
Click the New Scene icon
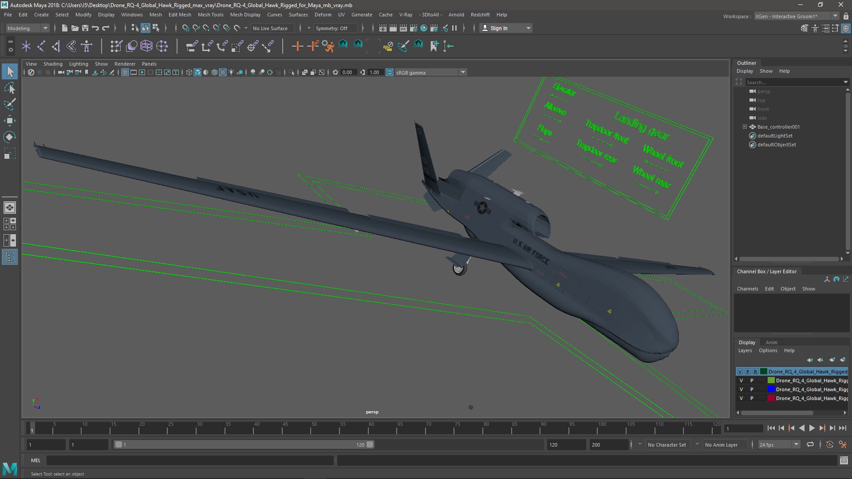(x=65, y=28)
